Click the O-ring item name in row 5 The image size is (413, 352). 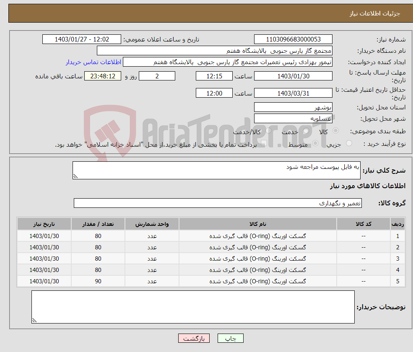[x=257, y=282]
